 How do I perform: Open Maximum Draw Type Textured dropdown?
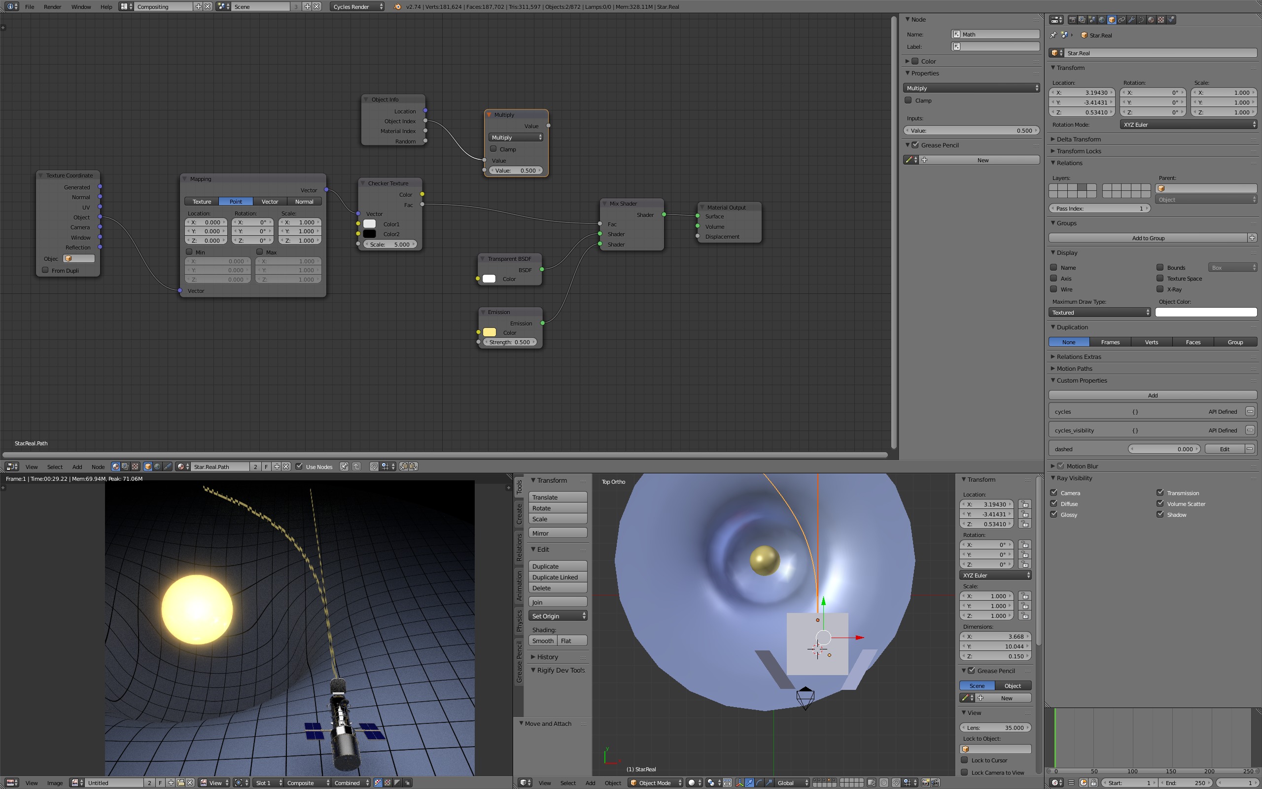1099,313
